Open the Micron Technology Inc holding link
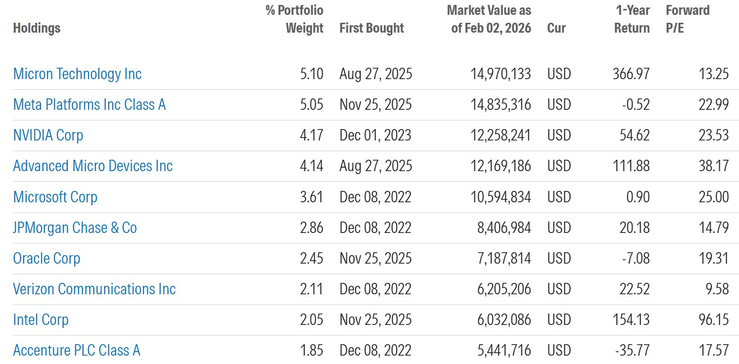The height and width of the screenshot is (364, 739). tap(77, 74)
